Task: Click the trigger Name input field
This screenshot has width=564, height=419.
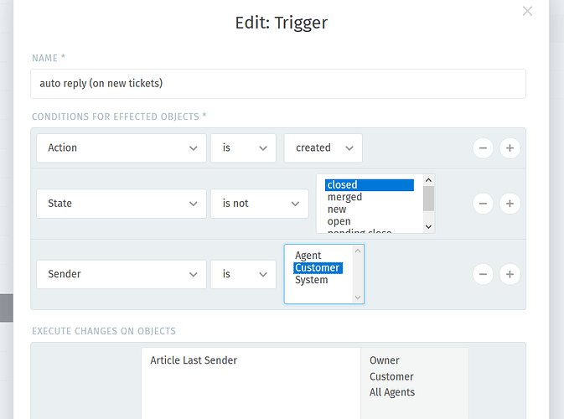Action: pyautogui.click(x=278, y=84)
